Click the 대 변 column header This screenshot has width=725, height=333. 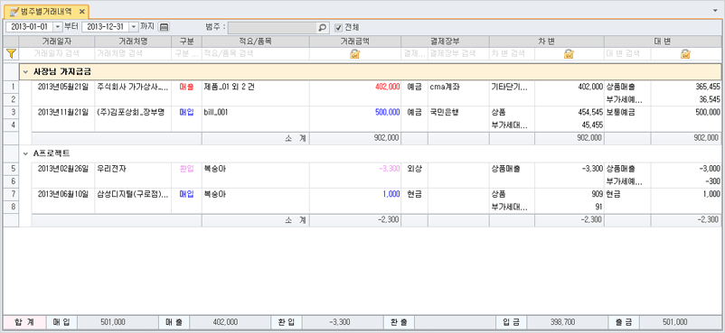[x=663, y=42]
